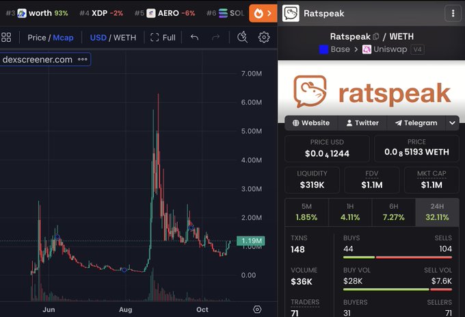465x317 pixels.
Task: Open the trending token #3 worth
Action: [x=37, y=13]
